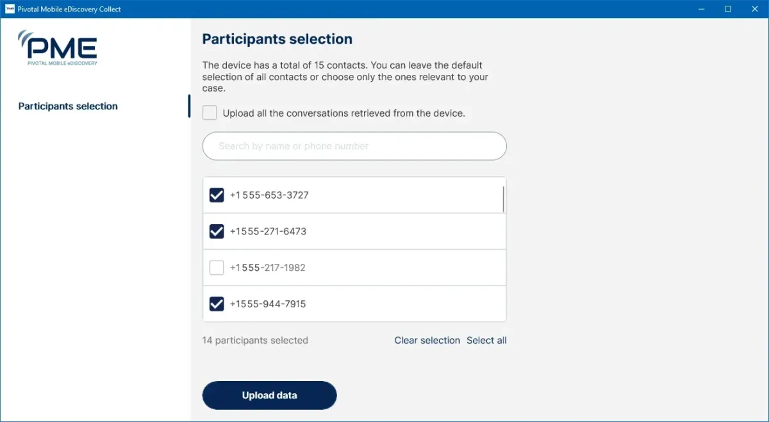Focus the name or phone search field

(x=354, y=146)
